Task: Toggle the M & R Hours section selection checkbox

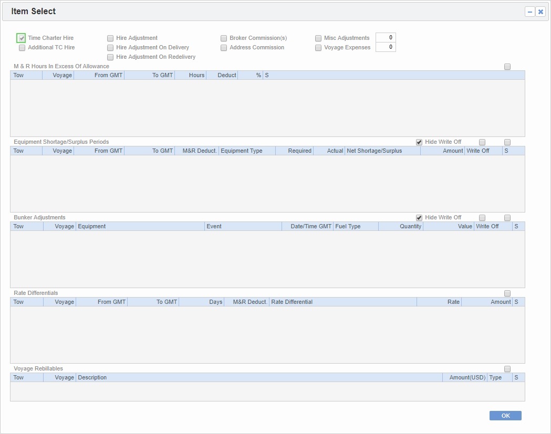Action: click(507, 66)
